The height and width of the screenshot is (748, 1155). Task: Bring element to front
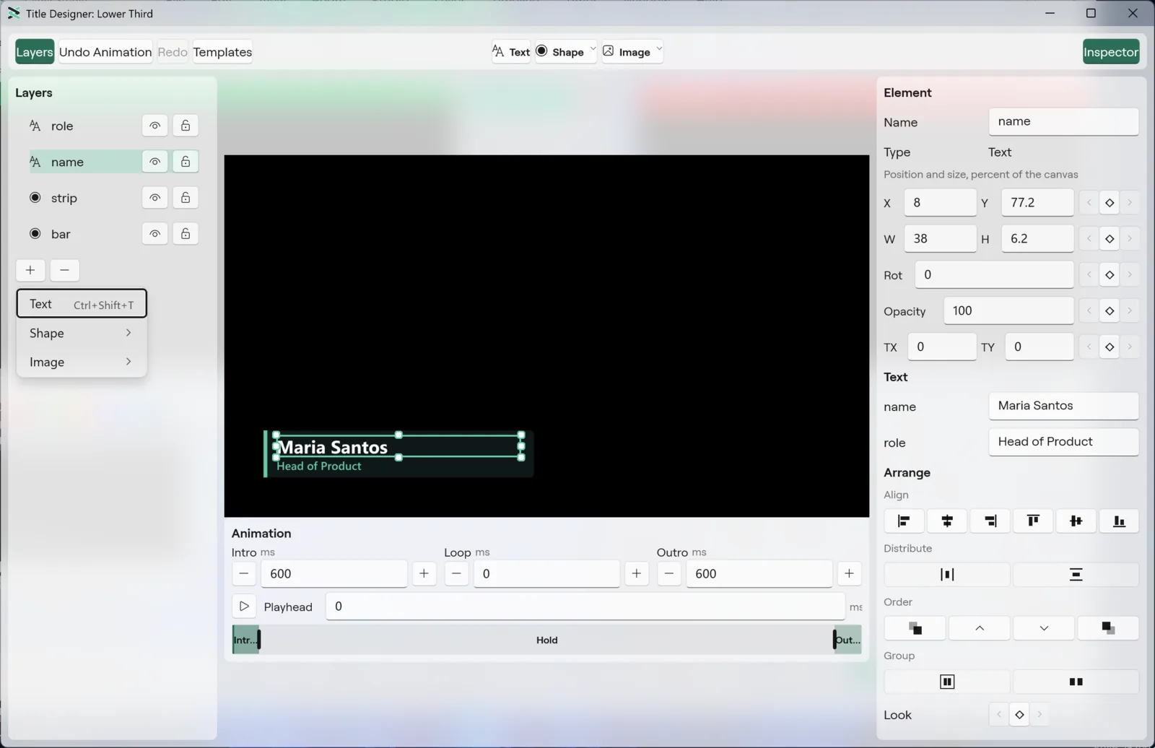coord(915,628)
